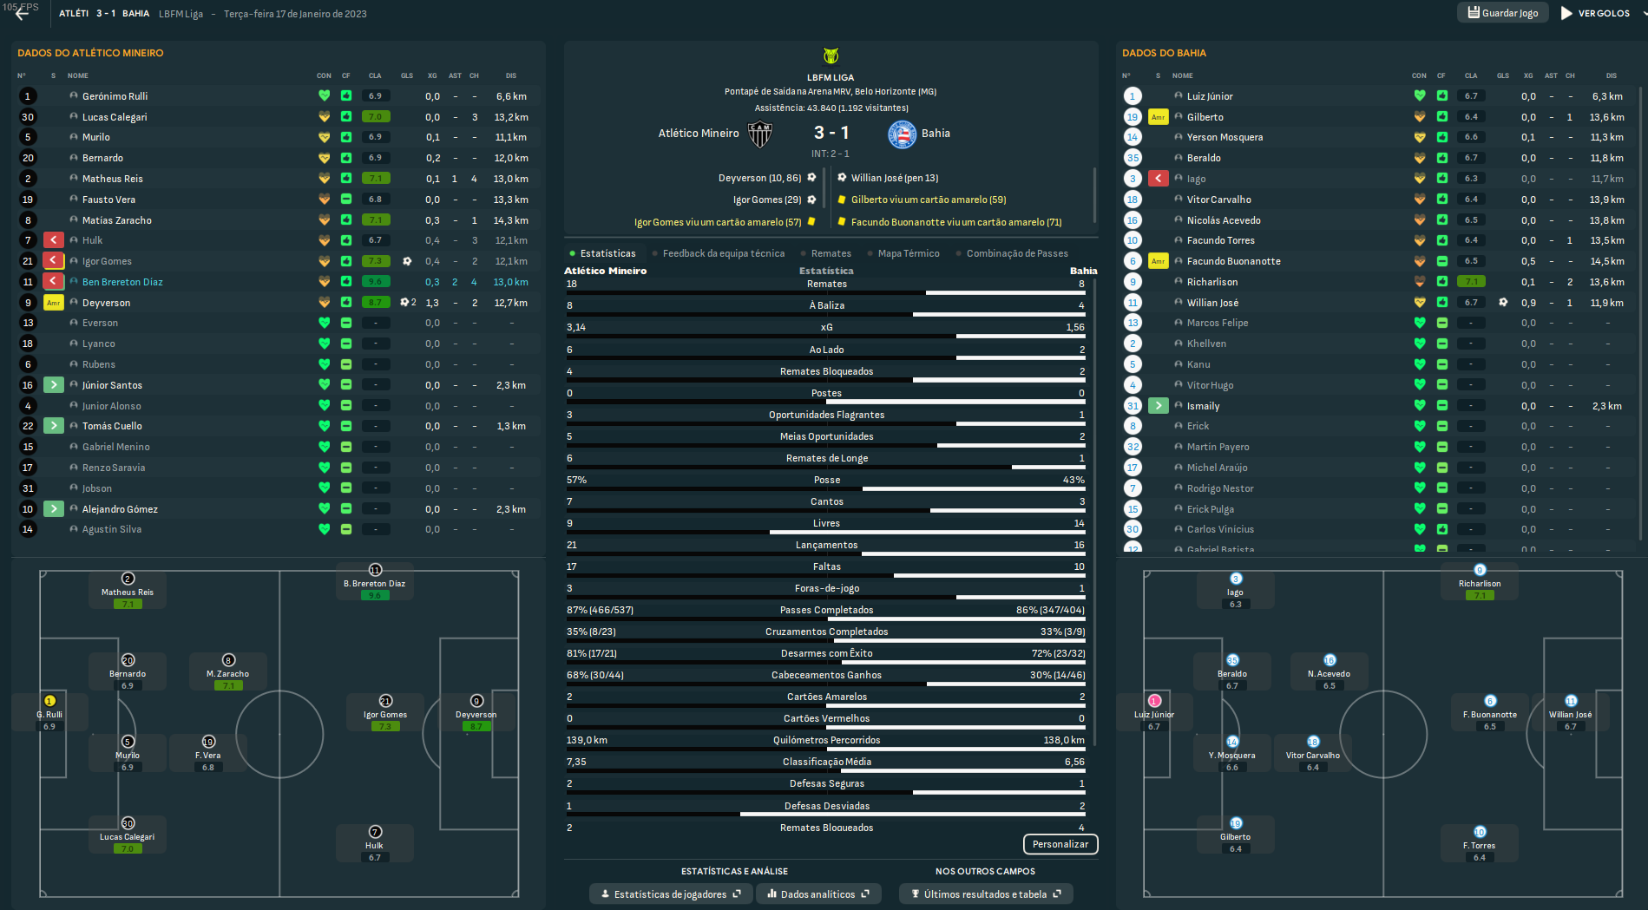Viewport: 1648px width, 910px height.
Task: Open Últimos resultados e tabela
Action: pyautogui.click(x=986, y=894)
